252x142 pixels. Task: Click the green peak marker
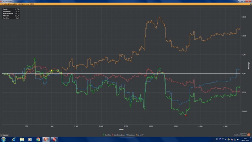(x=35, y=59)
